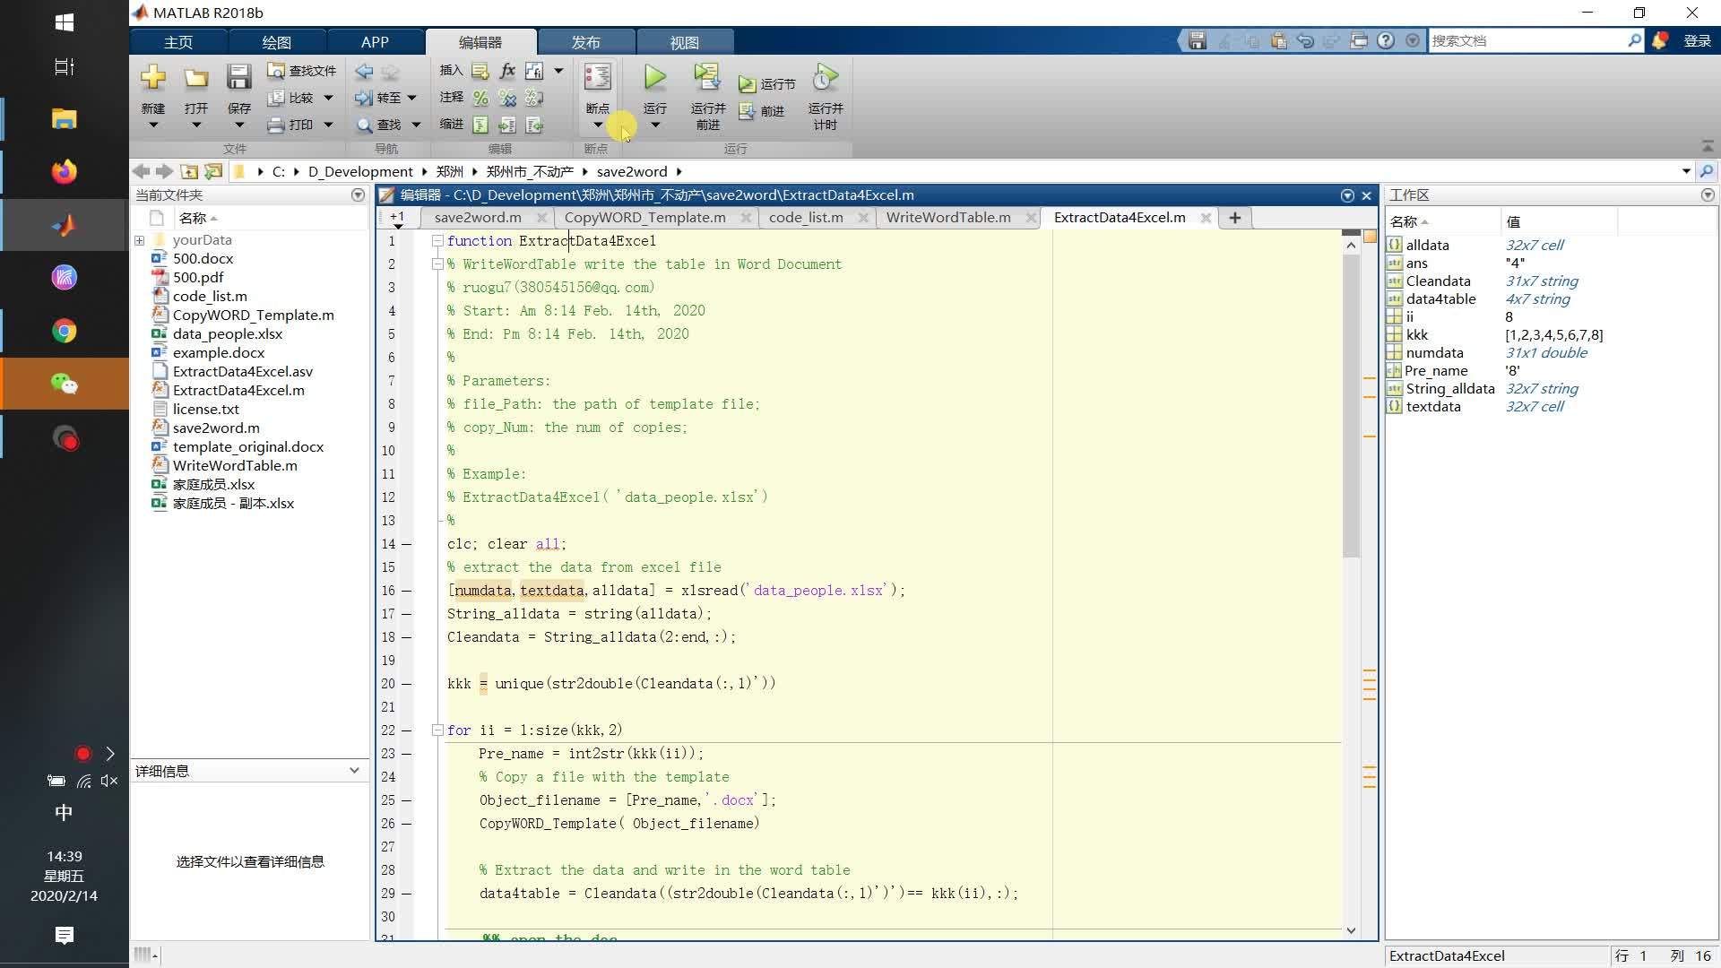Open WeChat from the taskbar
The height and width of the screenshot is (968, 1721).
click(64, 384)
